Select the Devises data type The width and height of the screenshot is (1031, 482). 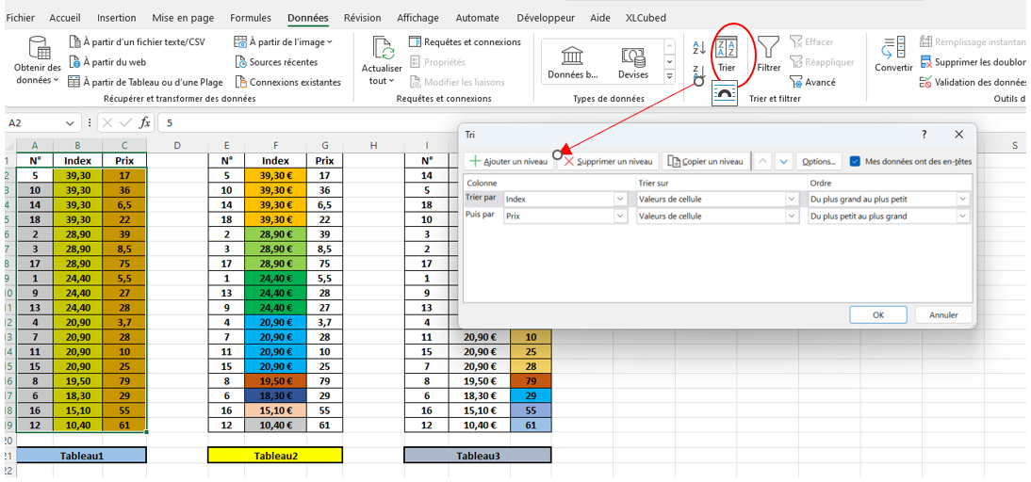633,62
